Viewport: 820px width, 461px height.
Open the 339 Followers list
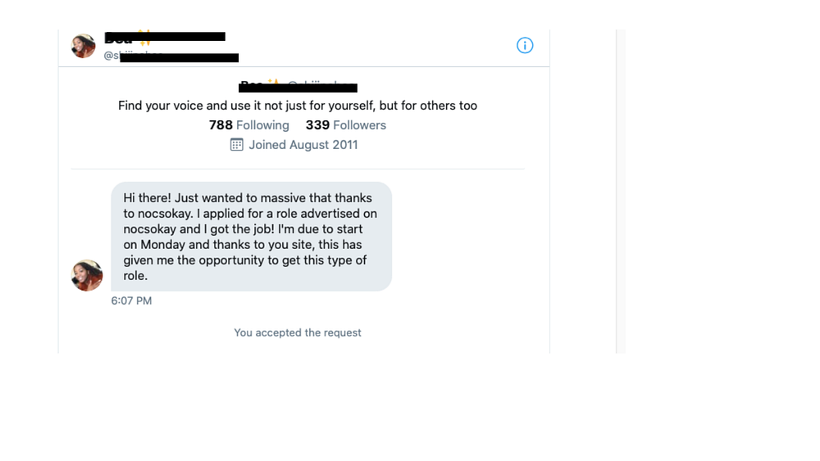(345, 125)
